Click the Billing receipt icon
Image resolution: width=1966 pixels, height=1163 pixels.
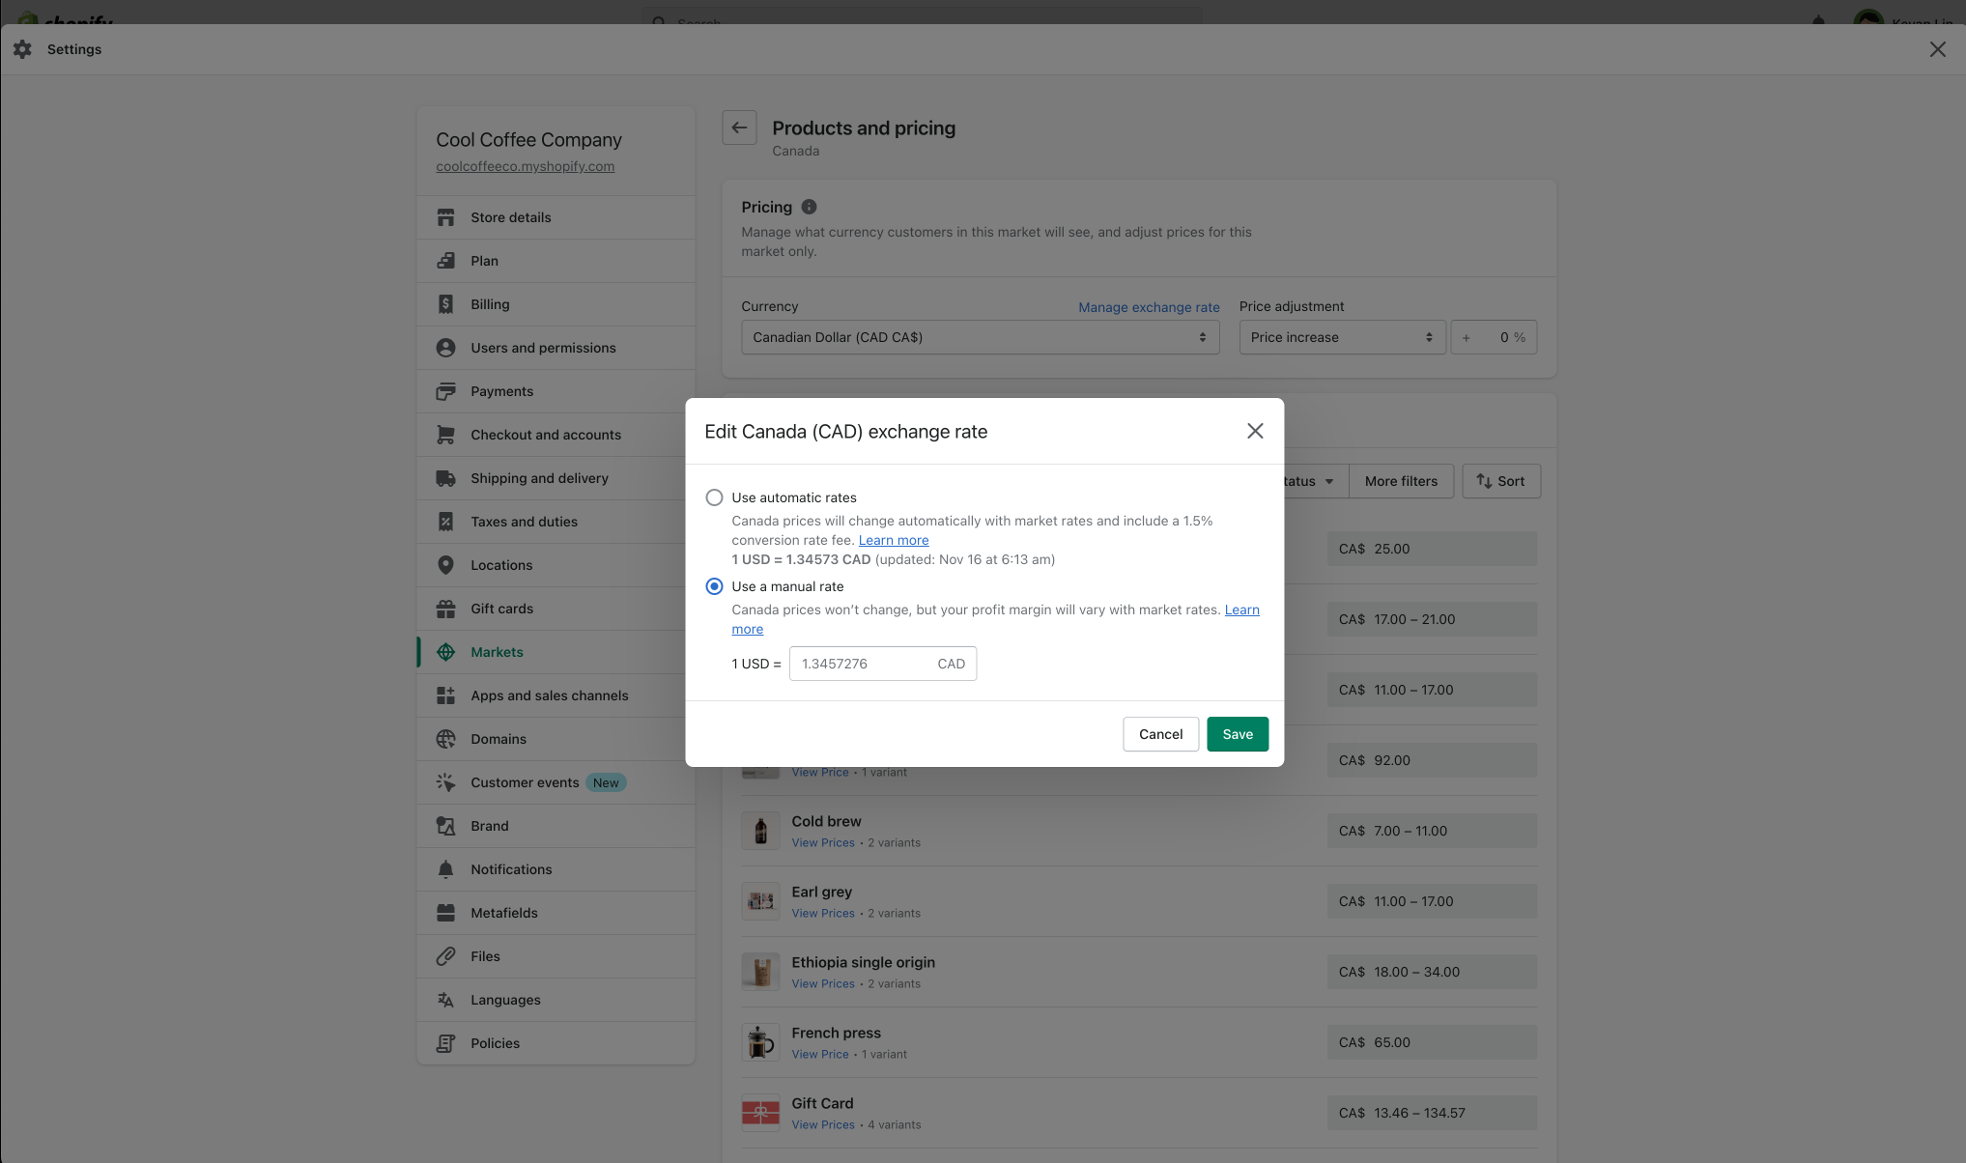(x=445, y=304)
